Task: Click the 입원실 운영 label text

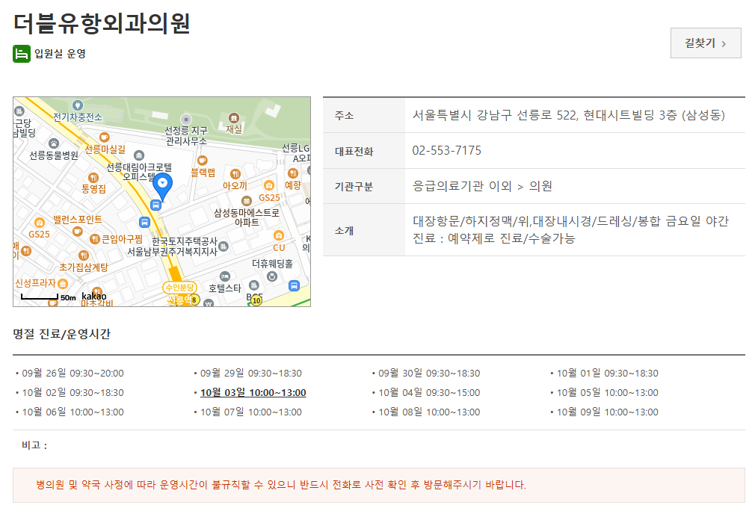Action: point(61,54)
